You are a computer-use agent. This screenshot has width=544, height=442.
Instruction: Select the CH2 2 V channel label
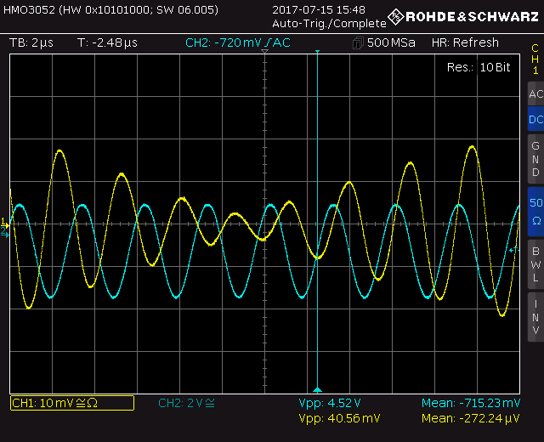[x=187, y=403]
